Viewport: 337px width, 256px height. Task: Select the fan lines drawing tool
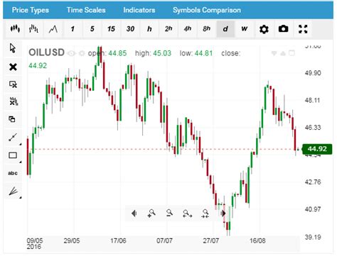(13, 191)
